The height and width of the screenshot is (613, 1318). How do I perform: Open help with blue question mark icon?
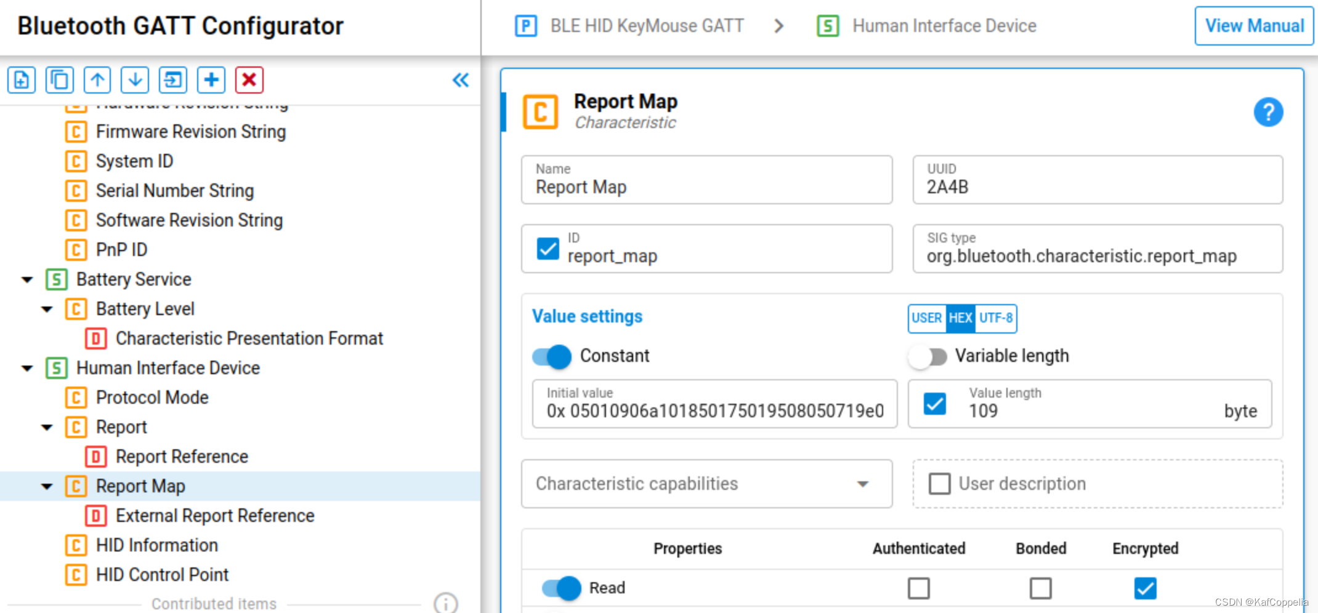tap(1268, 112)
